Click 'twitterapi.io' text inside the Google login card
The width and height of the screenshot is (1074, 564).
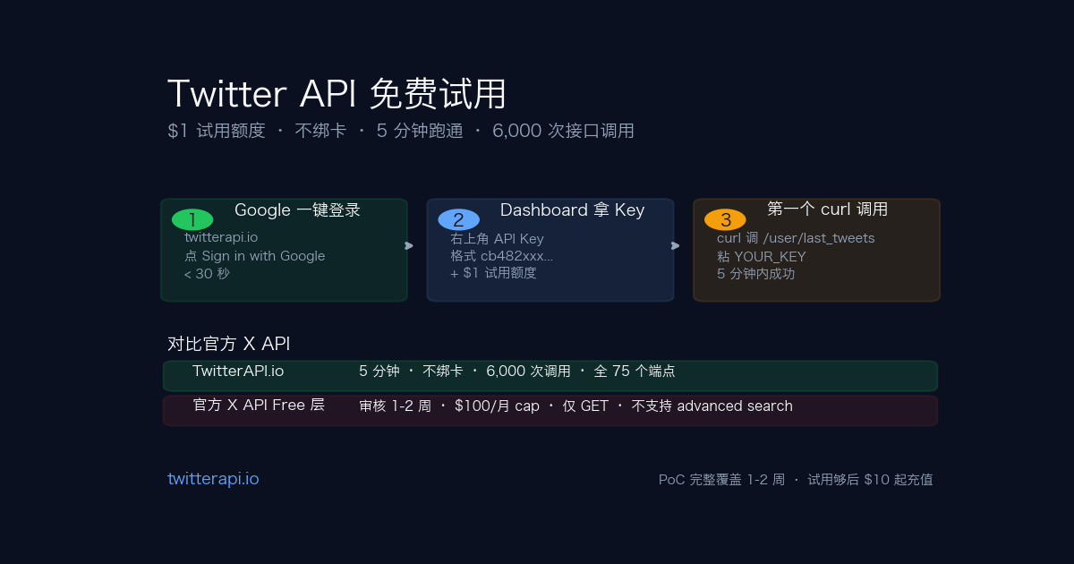(x=221, y=237)
